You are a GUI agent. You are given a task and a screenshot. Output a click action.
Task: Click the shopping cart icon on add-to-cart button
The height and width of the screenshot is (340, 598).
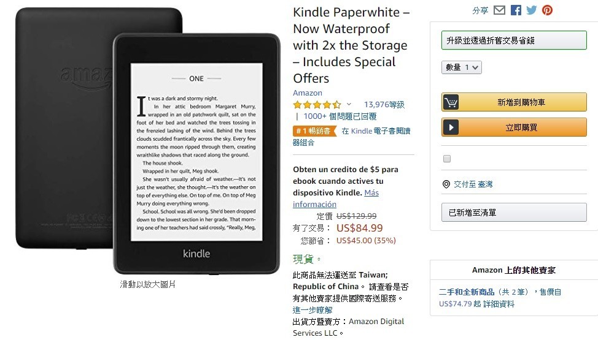(x=451, y=102)
